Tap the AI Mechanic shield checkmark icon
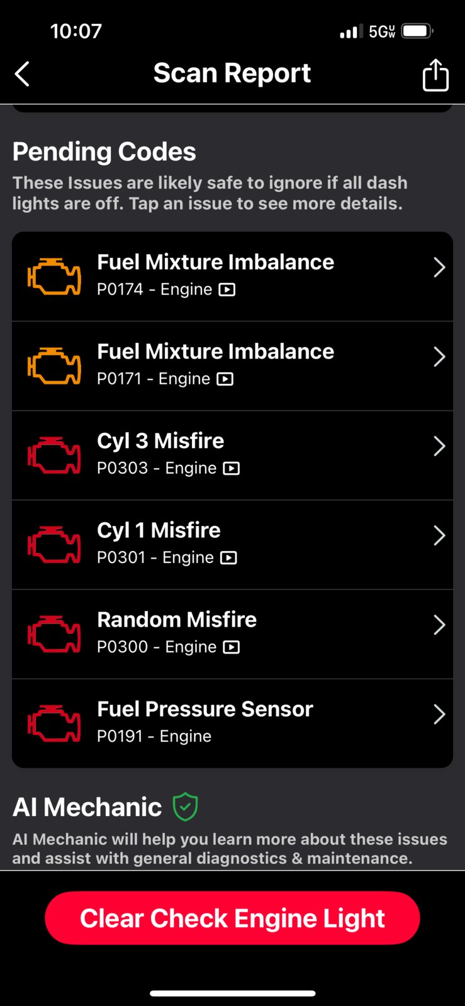465x1006 pixels. pos(186,807)
